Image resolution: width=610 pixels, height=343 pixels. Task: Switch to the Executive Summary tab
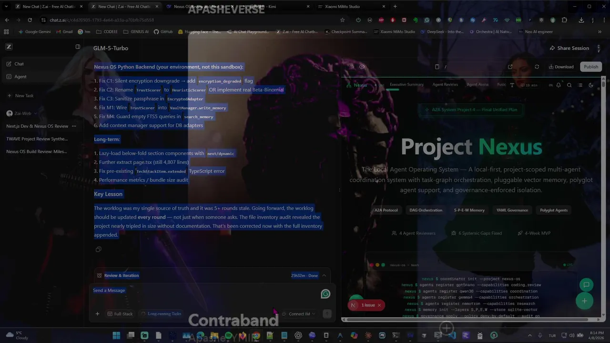click(407, 85)
